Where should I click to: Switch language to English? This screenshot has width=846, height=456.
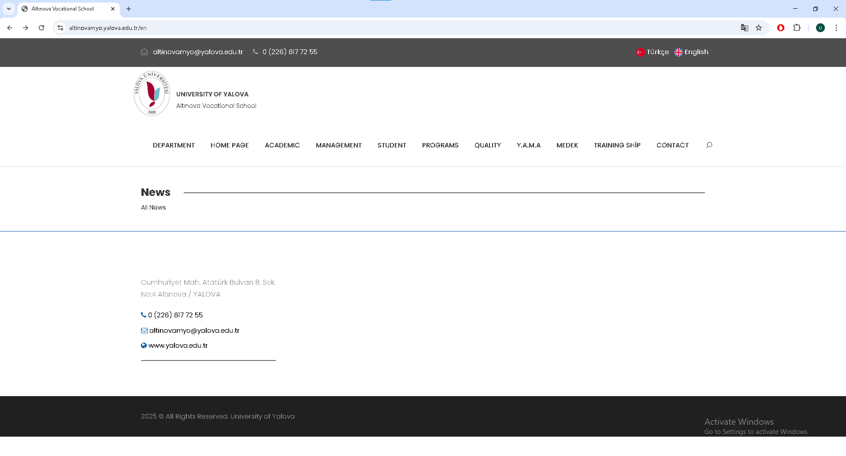(x=696, y=52)
